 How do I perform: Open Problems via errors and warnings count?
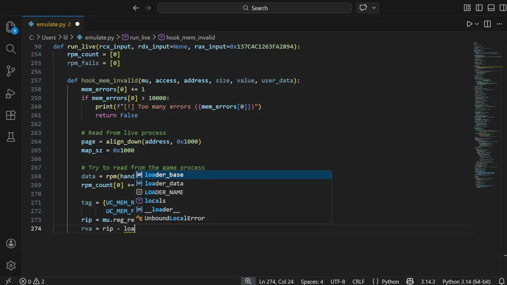point(32,281)
